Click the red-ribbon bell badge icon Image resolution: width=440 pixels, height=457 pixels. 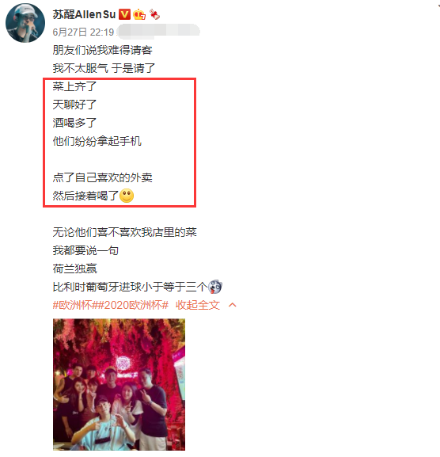pos(154,14)
